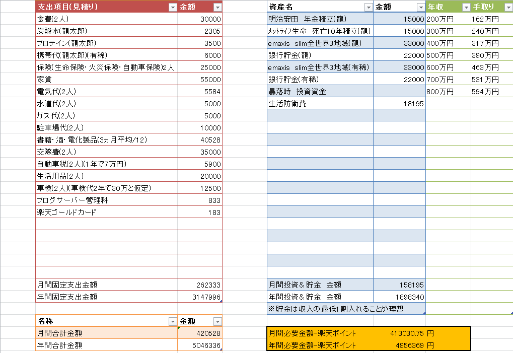Click the 594万円 take-home cell
513x353 pixels.
pos(492,92)
